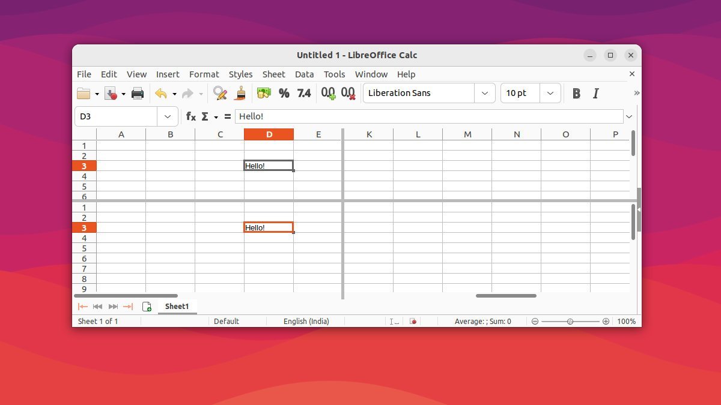The height and width of the screenshot is (405, 721).
Task: Open the font name dropdown
Action: 484,93
